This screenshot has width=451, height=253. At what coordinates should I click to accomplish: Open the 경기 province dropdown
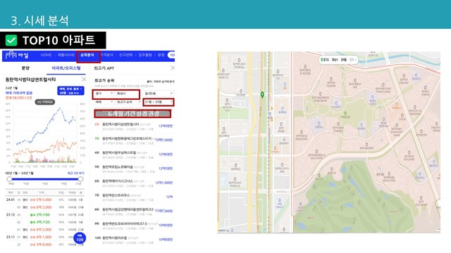[104, 93]
